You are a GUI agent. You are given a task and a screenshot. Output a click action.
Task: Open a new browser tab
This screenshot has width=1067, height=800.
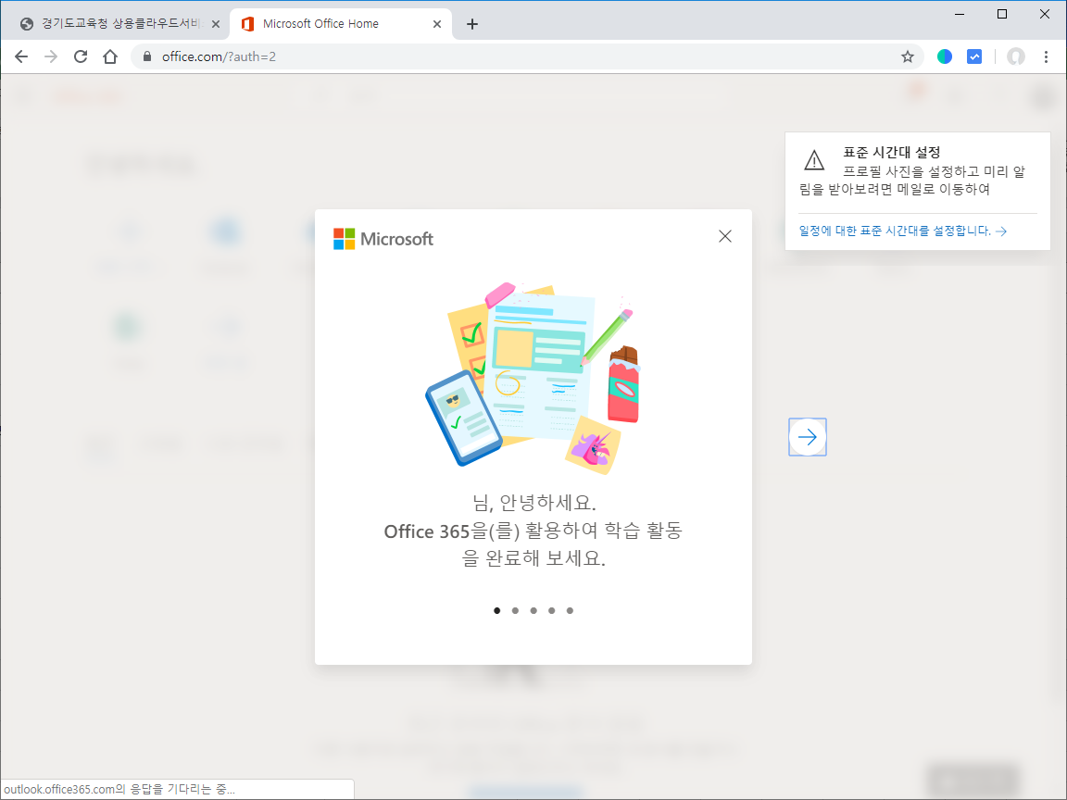[x=472, y=24]
